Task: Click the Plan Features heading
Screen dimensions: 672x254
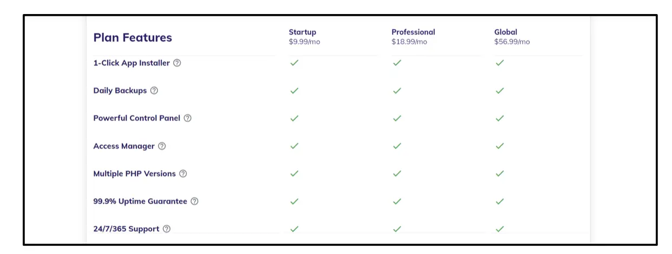Action: pyautogui.click(x=133, y=37)
